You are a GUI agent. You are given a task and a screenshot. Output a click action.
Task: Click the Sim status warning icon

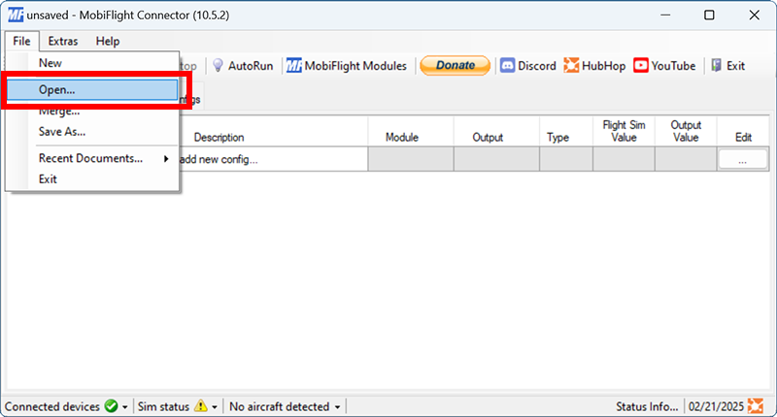point(201,406)
